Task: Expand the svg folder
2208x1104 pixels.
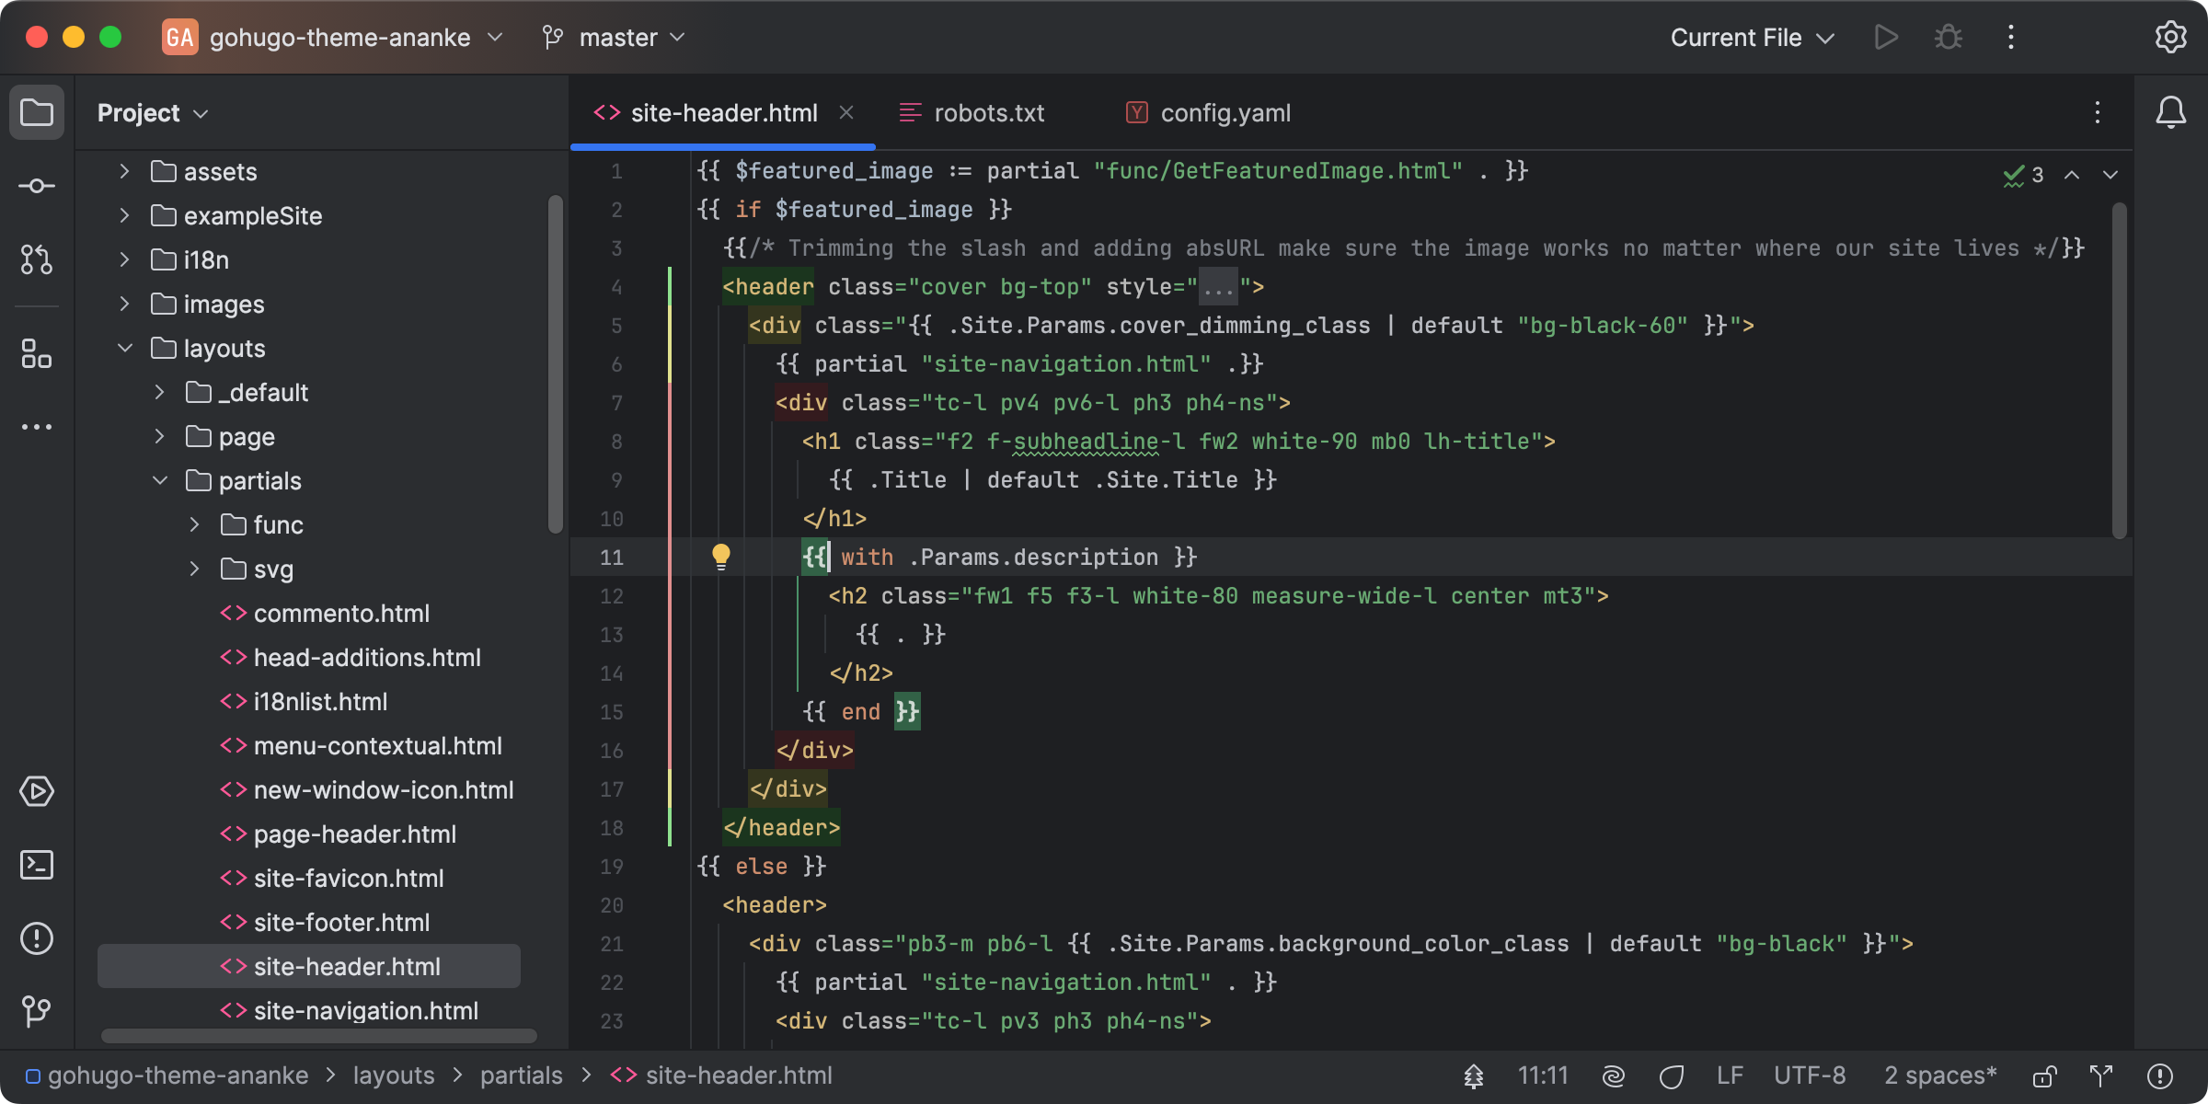Action: [194, 569]
